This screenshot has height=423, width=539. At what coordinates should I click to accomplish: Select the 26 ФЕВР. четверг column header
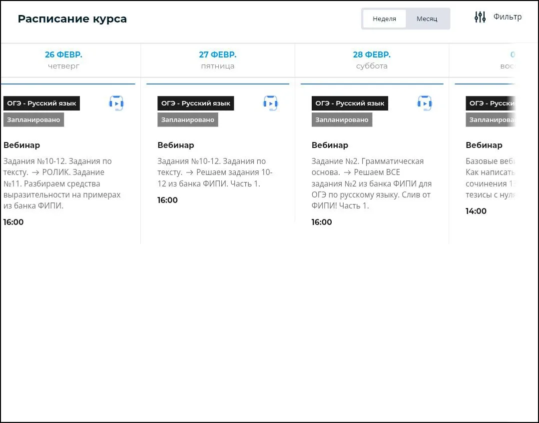63,60
